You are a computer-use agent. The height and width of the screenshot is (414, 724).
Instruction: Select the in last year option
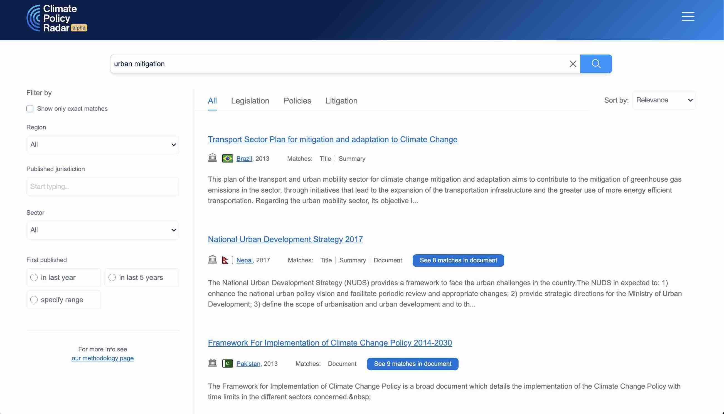[x=34, y=277]
